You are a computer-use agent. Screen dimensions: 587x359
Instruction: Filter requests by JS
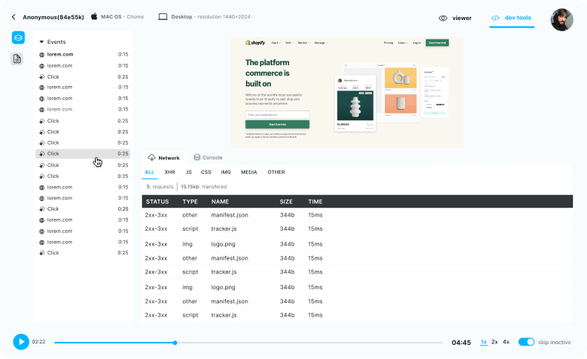pyautogui.click(x=188, y=172)
